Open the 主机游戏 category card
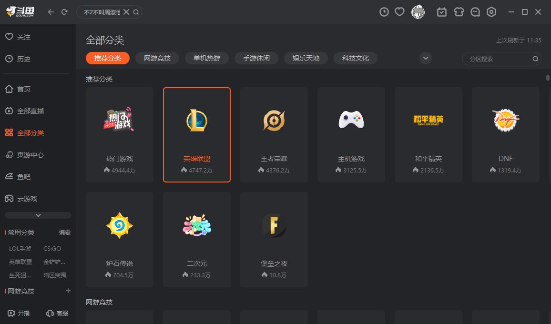551x324 pixels. click(x=351, y=135)
